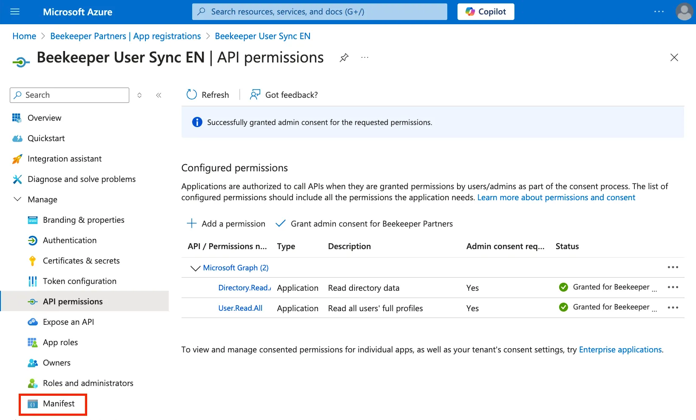Open the Enterprise applications link
696x420 pixels.
click(620, 350)
